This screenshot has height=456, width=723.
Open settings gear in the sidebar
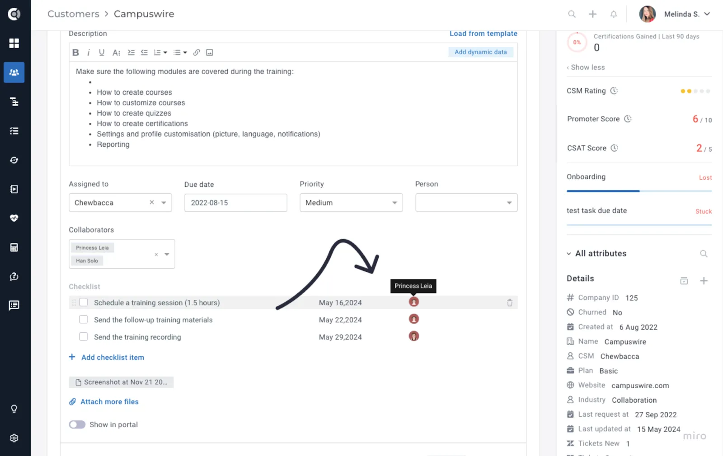14,438
